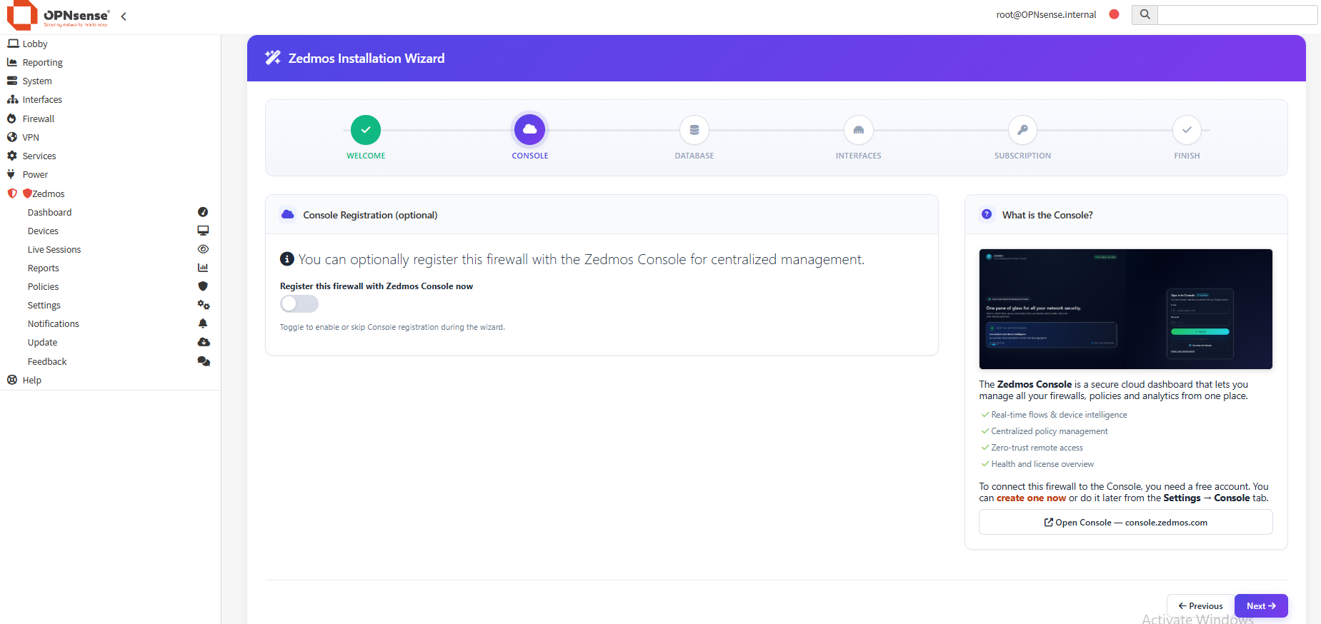
Task: Click the Update cloud download icon
Action: [204, 342]
